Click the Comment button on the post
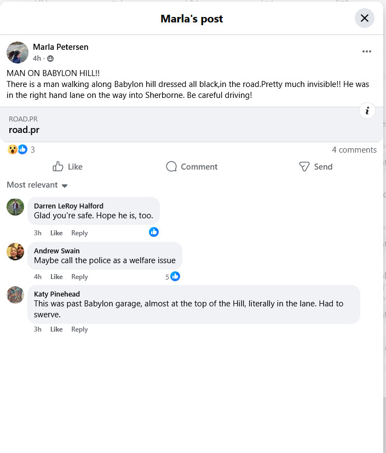The image size is (386, 453). pyautogui.click(x=192, y=166)
